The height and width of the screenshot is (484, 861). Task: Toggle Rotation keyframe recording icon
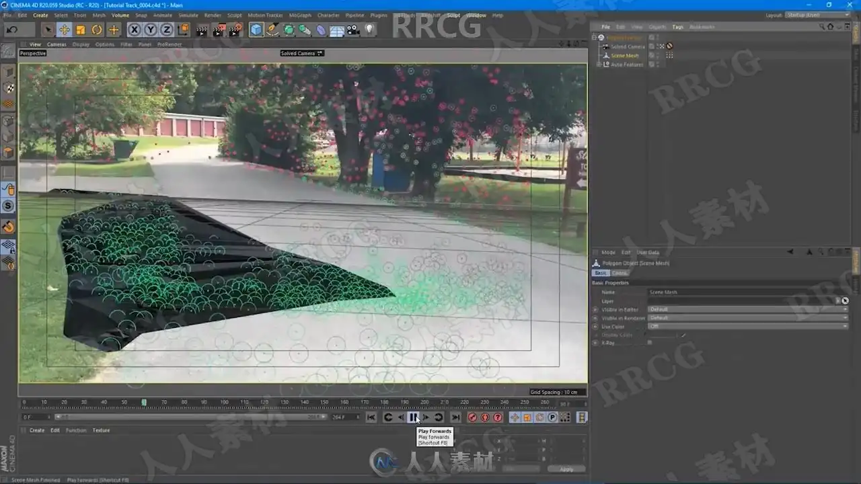click(539, 417)
